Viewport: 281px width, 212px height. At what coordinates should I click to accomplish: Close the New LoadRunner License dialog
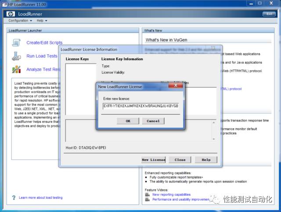(x=176, y=85)
